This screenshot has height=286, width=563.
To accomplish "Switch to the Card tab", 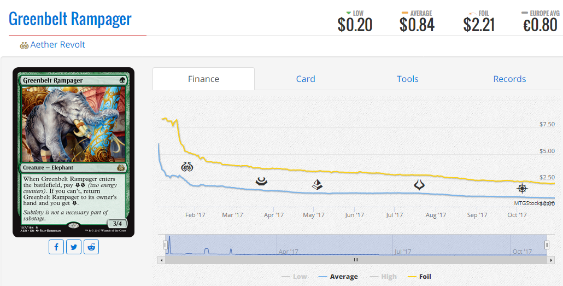I will click(x=306, y=79).
